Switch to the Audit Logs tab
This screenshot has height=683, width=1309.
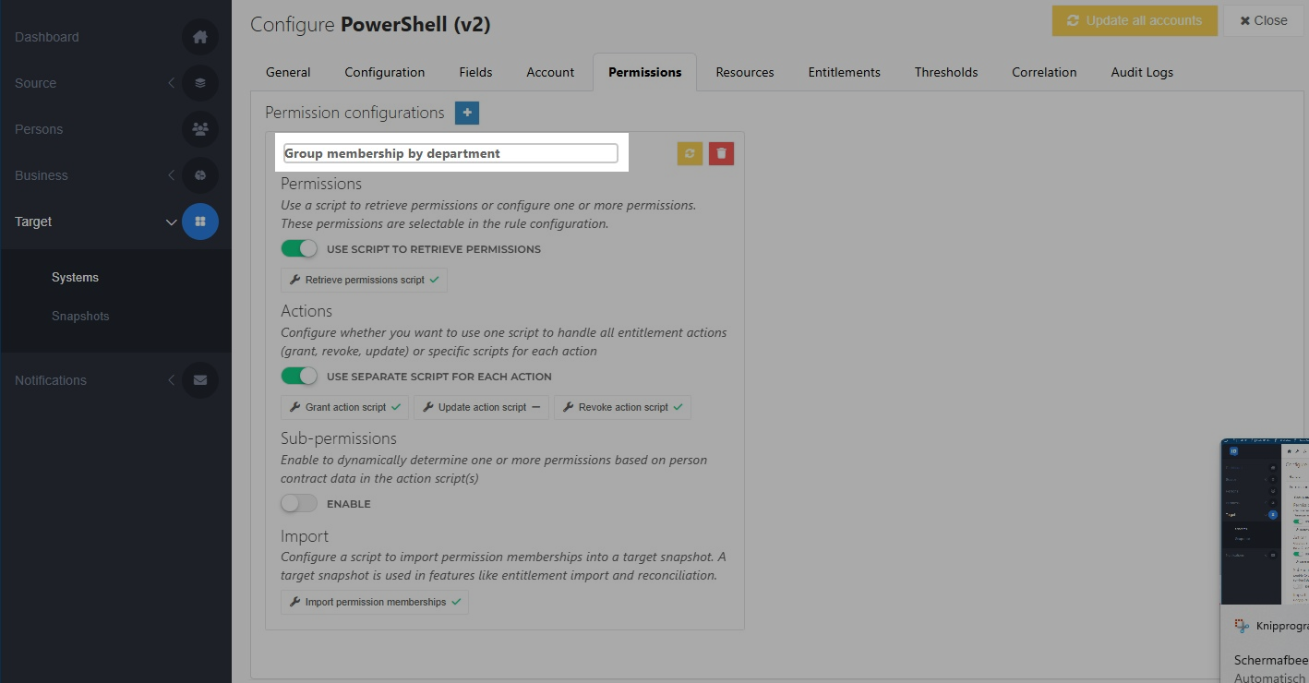(1141, 72)
